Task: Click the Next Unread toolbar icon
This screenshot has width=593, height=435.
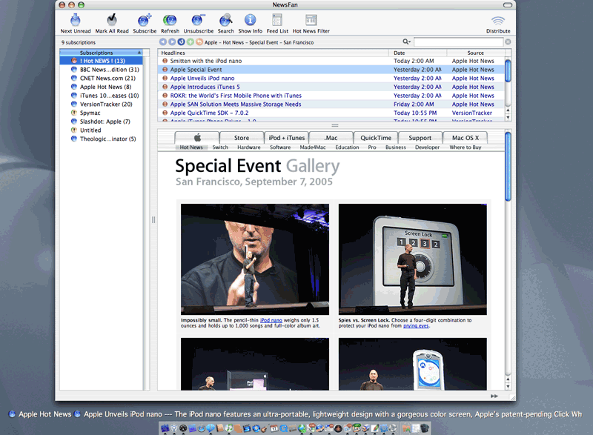Action: (74, 21)
